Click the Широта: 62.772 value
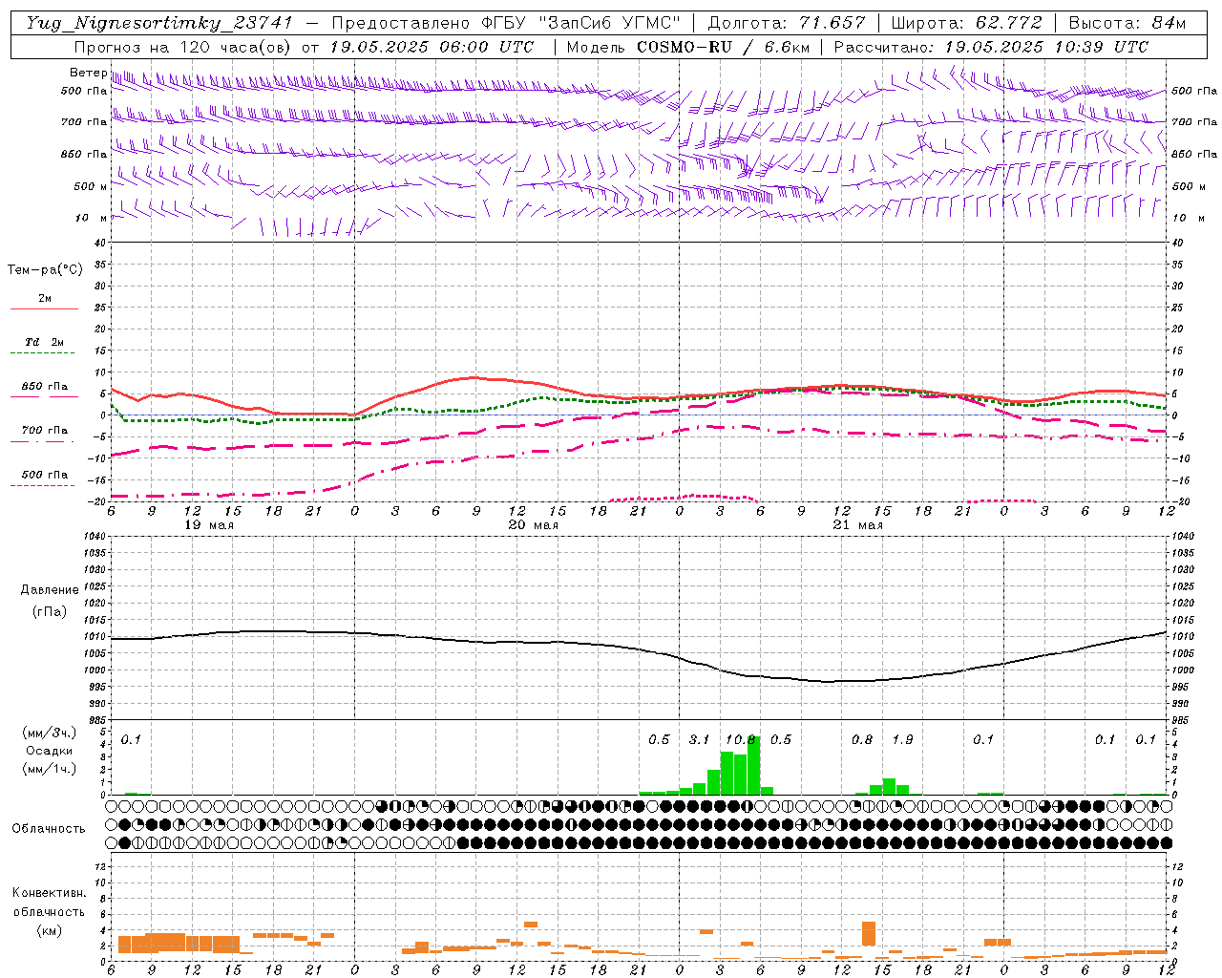 [967, 23]
